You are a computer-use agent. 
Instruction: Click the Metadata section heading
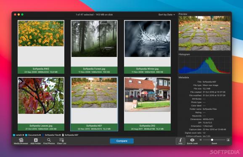click(x=184, y=77)
